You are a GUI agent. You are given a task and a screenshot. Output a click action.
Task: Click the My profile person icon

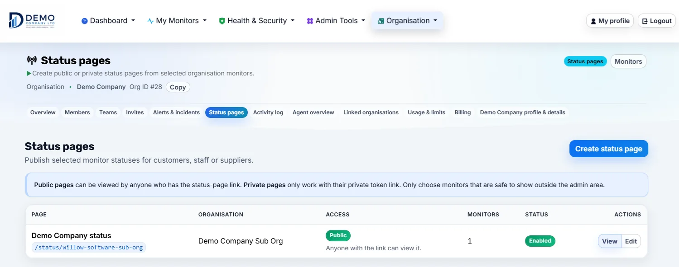(593, 21)
